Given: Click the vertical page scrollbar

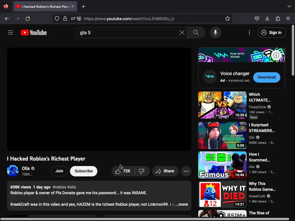Looking at the screenshot, I should point(293,50).
